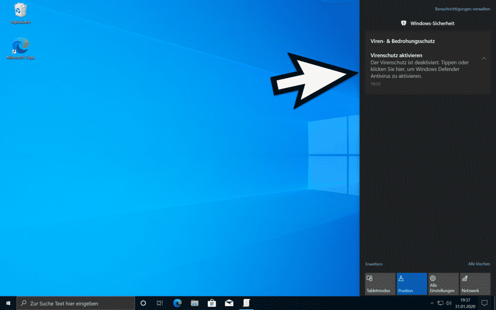This screenshot has height=310, width=496.
Task: Open Cortana from the taskbar
Action: 143,303
